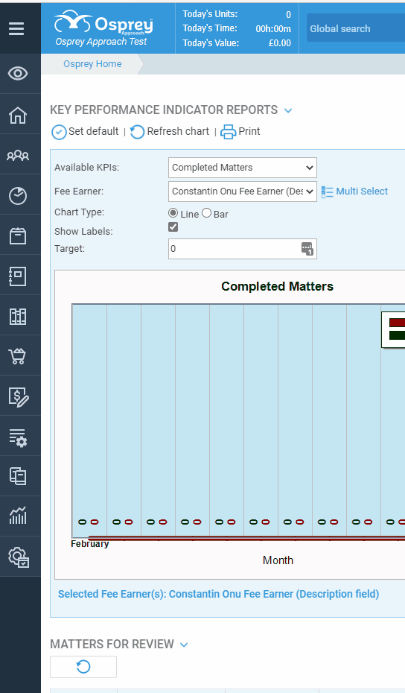Collapse the Key Performance Indicator Reports section

click(x=288, y=110)
